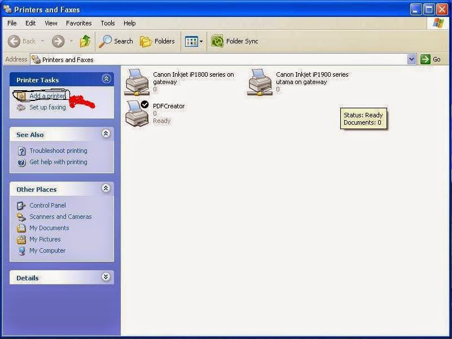Select the PDFCreator printer icon
Viewport: 452px width, 339px height.
coord(135,112)
